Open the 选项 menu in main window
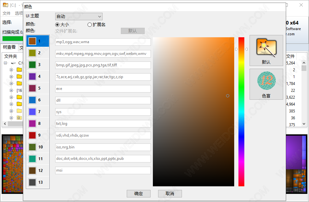 tap(19, 13)
